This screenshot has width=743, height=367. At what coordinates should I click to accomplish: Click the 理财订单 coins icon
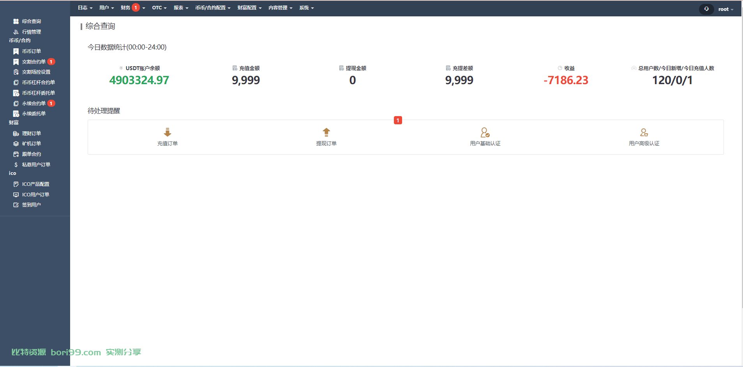coord(16,134)
